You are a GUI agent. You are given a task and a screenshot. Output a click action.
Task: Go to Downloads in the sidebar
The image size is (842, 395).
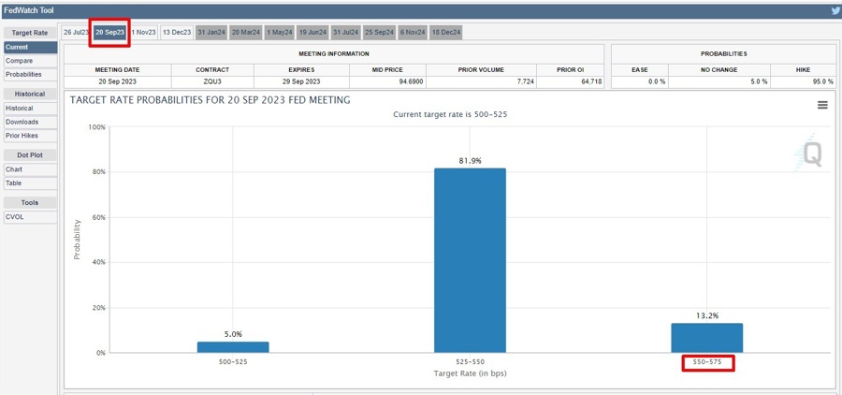(22, 122)
